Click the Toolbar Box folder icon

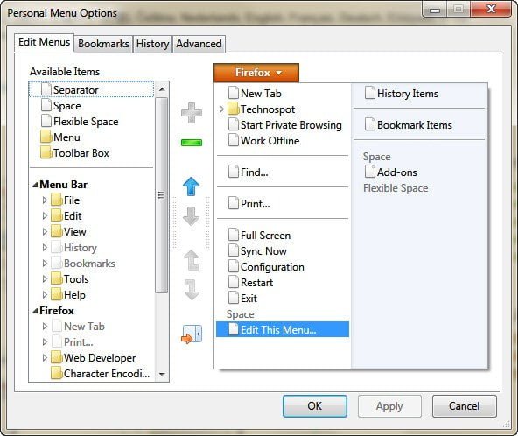[x=46, y=153]
